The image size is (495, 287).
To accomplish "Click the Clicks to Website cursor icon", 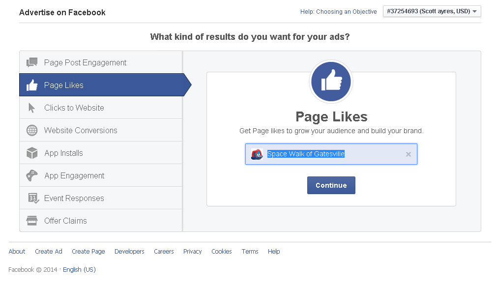I will coord(31,107).
